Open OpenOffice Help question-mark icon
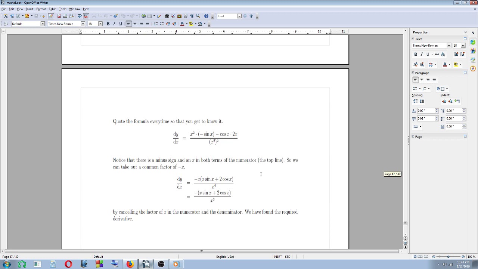Image resolution: width=478 pixels, height=269 pixels. 206,16
